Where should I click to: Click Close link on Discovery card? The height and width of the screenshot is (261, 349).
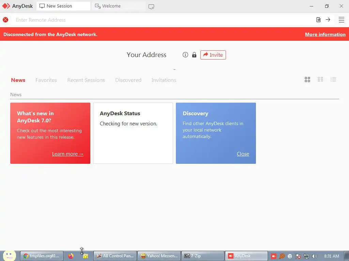point(243,154)
